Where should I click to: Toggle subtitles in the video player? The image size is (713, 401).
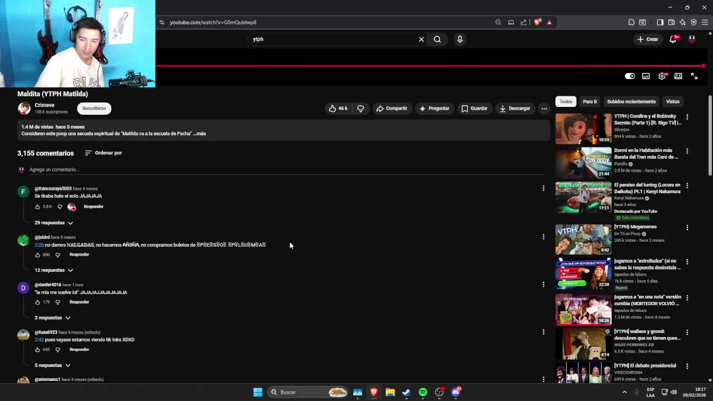click(646, 76)
